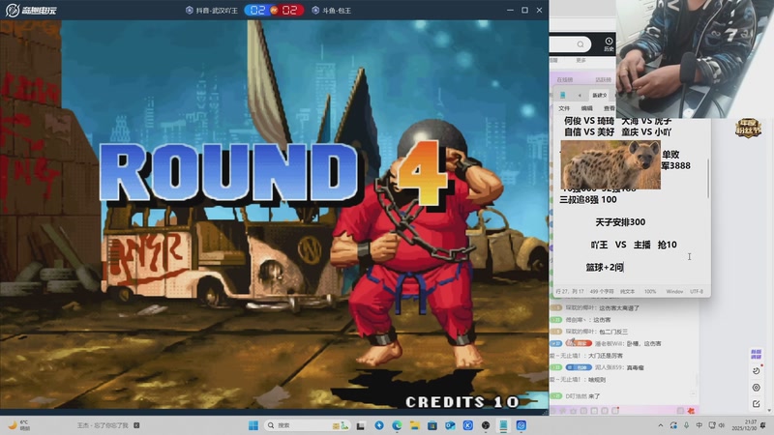Image resolution: width=774 pixels, height=435 pixels.
Task: Click the text 童庆 VS 小吖
Action: pyautogui.click(x=646, y=132)
